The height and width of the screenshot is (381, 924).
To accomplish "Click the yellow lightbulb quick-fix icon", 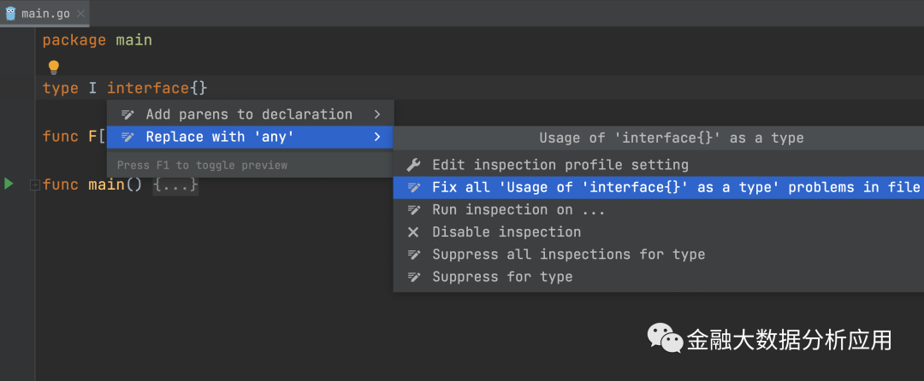I will (x=53, y=67).
